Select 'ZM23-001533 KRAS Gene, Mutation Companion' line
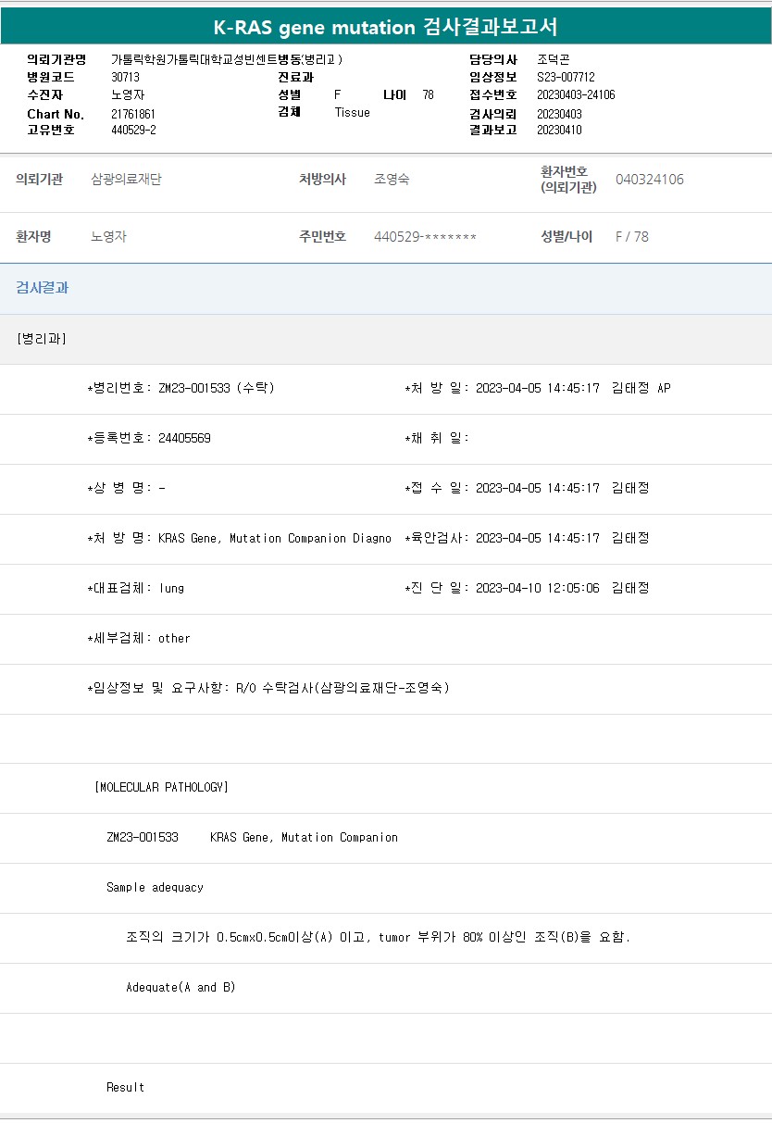Viewport: 772px width, 1148px height. [x=252, y=837]
